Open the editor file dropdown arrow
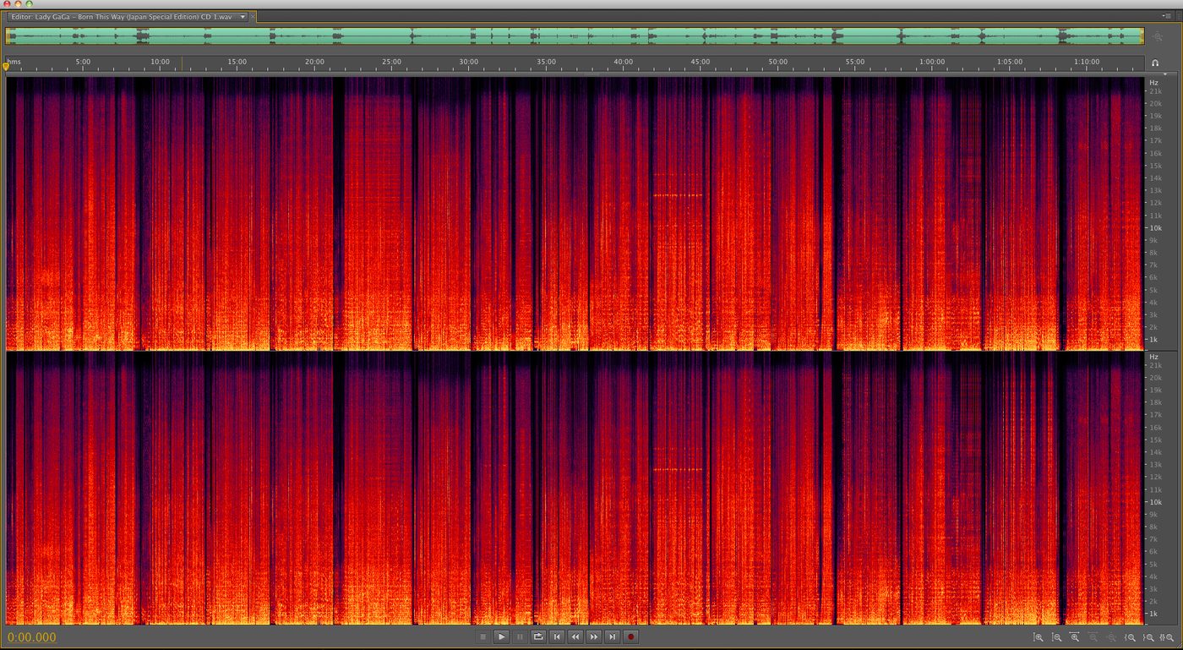This screenshot has height=650, width=1183. [243, 17]
